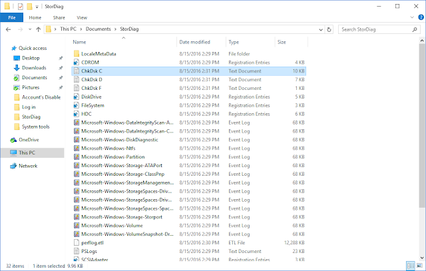Open the recent locations dropdown arrow
This screenshot has height=271, width=426.
coord(30,29)
